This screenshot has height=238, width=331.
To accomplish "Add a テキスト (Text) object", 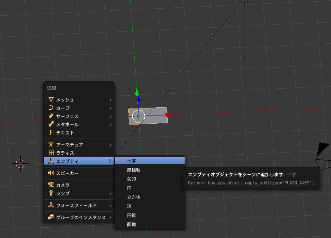I will coord(79,133).
